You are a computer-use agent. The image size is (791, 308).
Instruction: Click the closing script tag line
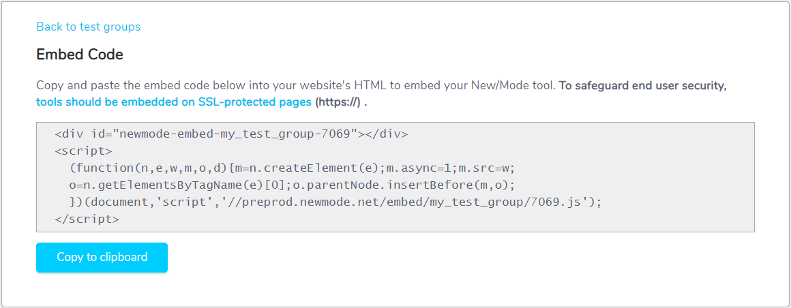(x=87, y=219)
